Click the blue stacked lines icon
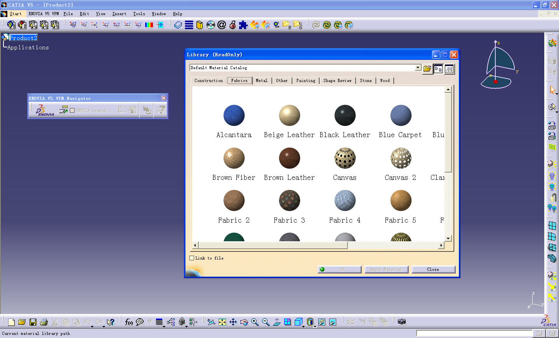559x338 pixels. pyautogui.click(x=189, y=25)
